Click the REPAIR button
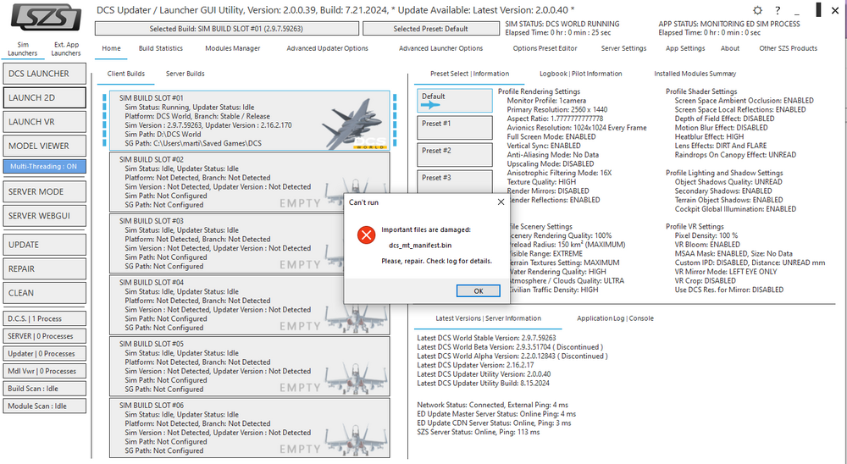847x464 pixels. [x=44, y=268]
